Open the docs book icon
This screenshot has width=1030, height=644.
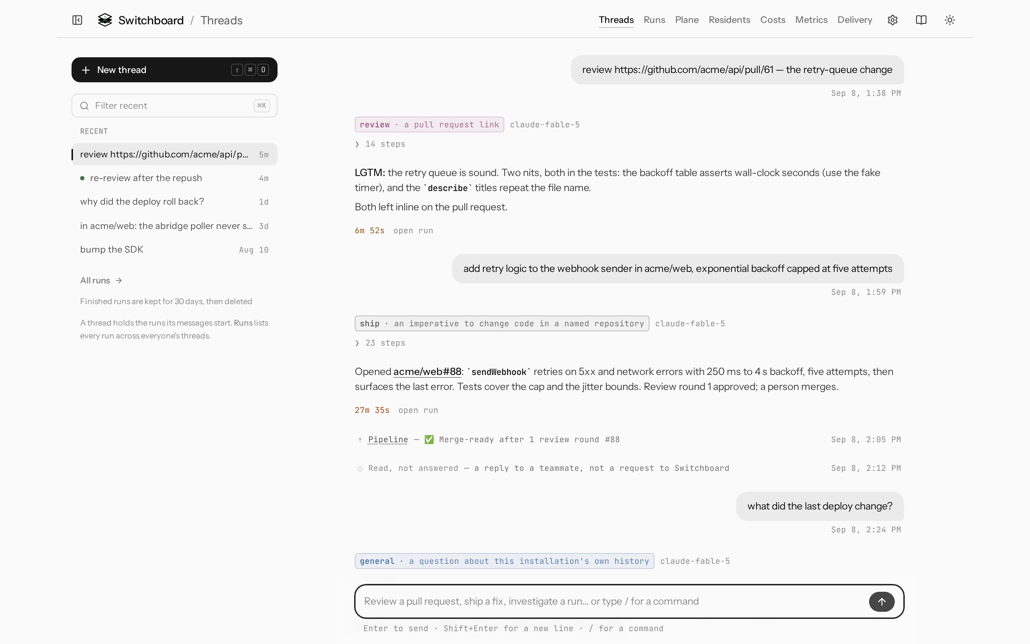pos(921,20)
